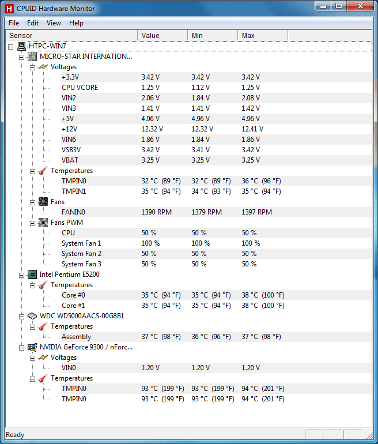Click the MICRO-STAR motherboard icon
The image size is (378, 444).
(x=32, y=57)
